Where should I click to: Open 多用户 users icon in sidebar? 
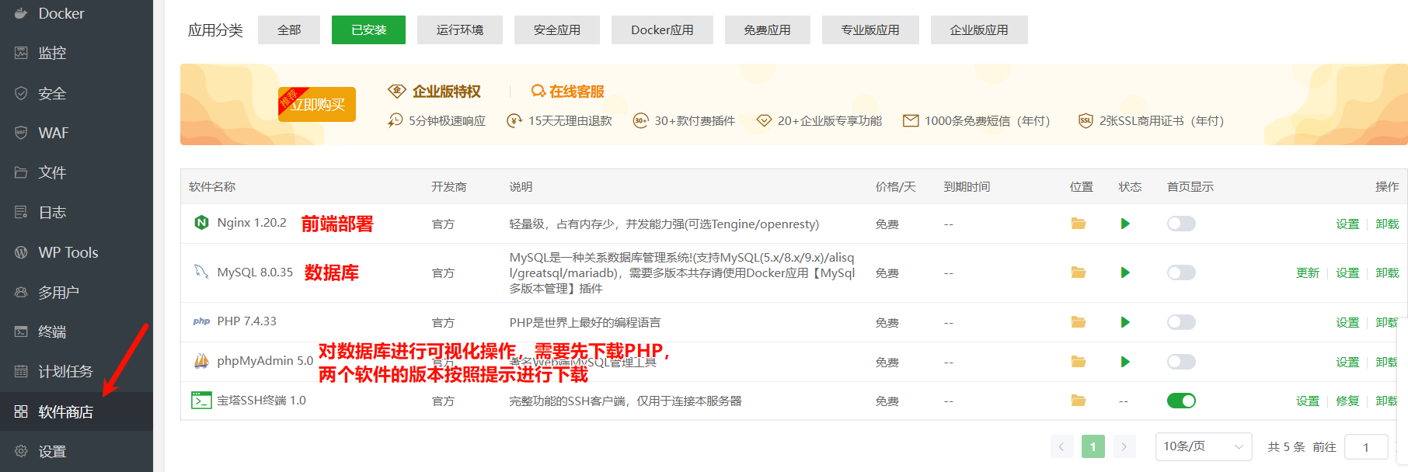tap(21, 292)
